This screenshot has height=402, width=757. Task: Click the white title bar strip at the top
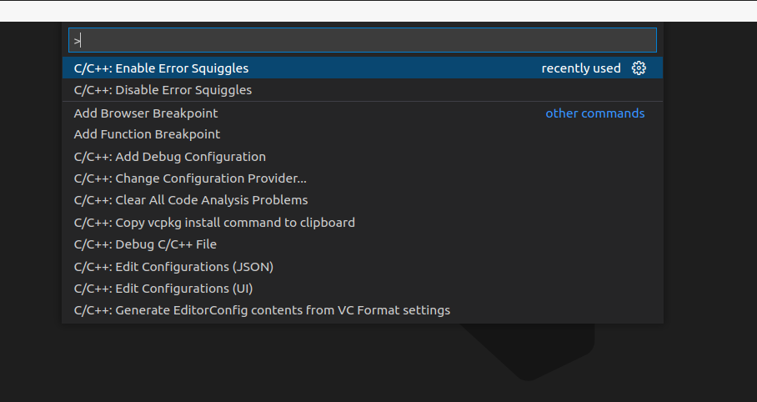[378, 11]
